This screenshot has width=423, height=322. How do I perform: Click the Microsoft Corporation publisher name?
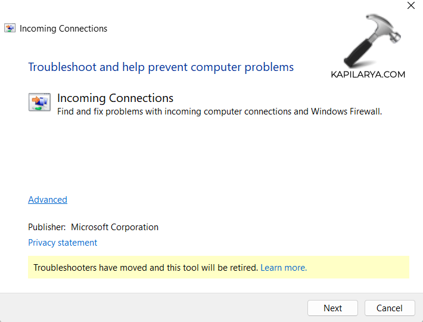tap(114, 227)
